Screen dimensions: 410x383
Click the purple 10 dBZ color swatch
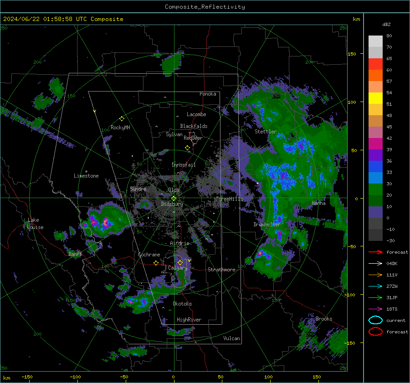(x=375, y=212)
